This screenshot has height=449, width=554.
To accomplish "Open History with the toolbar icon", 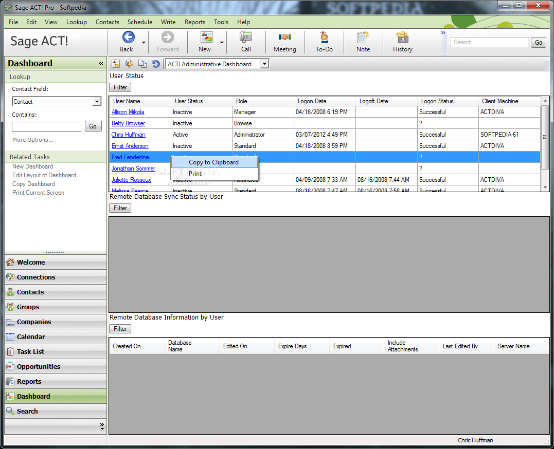I will (402, 38).
